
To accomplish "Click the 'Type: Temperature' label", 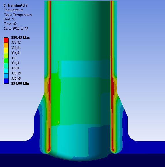I will (x=18, y=15).
